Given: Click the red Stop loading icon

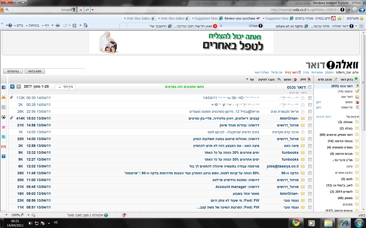Looking at the screenshot, I should pyautogui.click(x=81, y=10).
